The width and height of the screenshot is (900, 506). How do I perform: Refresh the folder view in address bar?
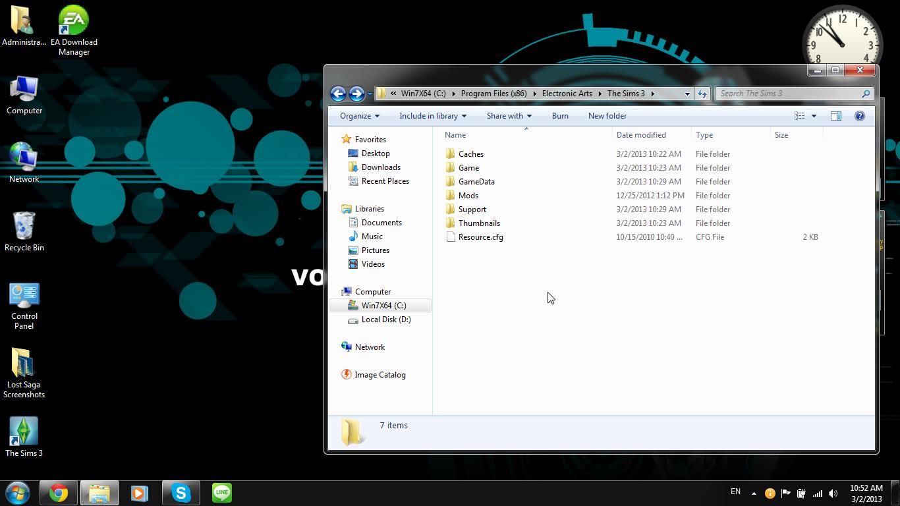pos(702,94)
